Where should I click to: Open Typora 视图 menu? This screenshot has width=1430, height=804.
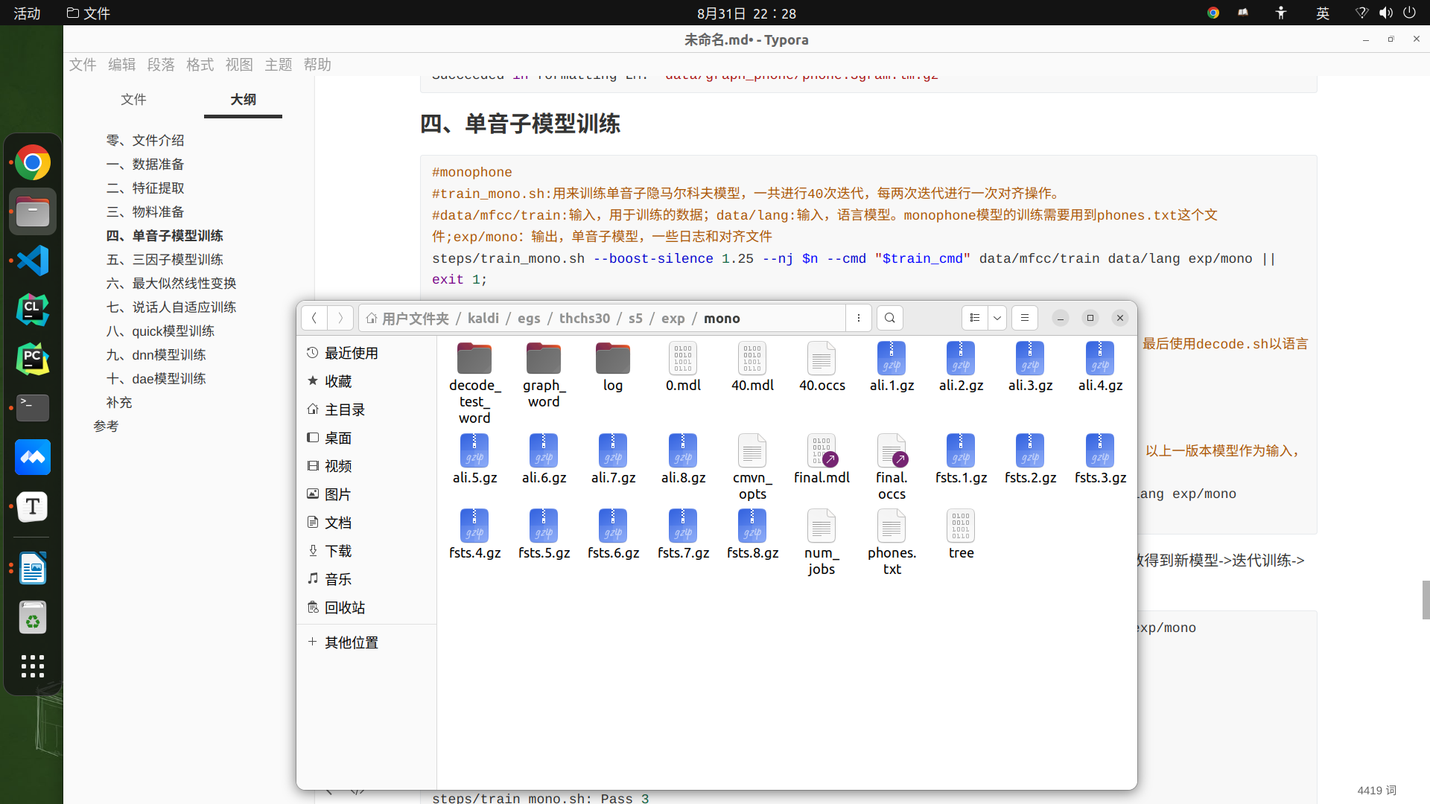(239, 65)
